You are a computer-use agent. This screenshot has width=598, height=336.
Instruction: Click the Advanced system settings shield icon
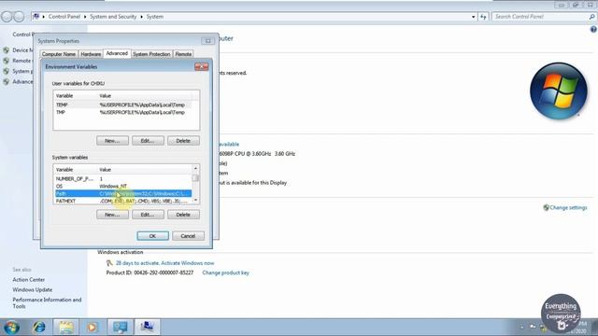tap(7, 81)
